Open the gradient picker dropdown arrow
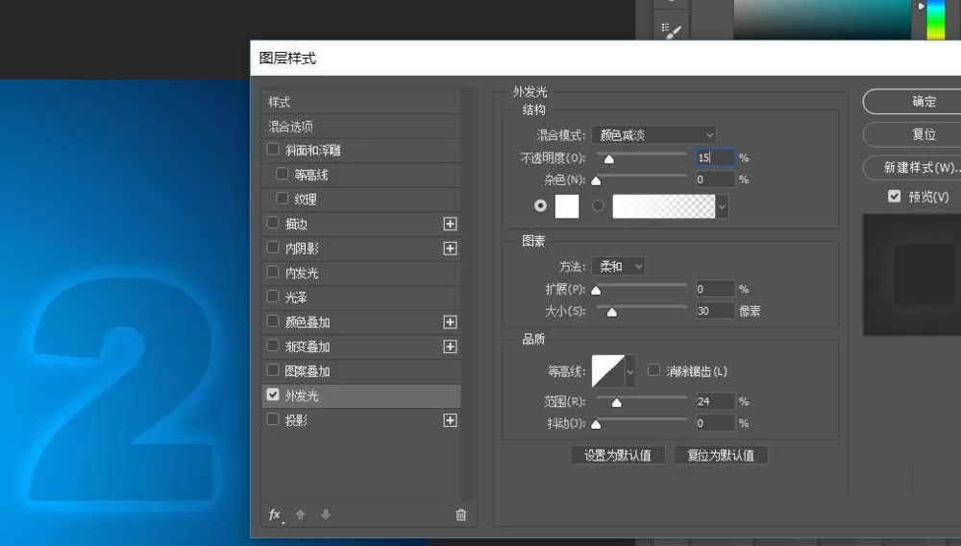Screen dimensions: 961x546 pos(722,207)
